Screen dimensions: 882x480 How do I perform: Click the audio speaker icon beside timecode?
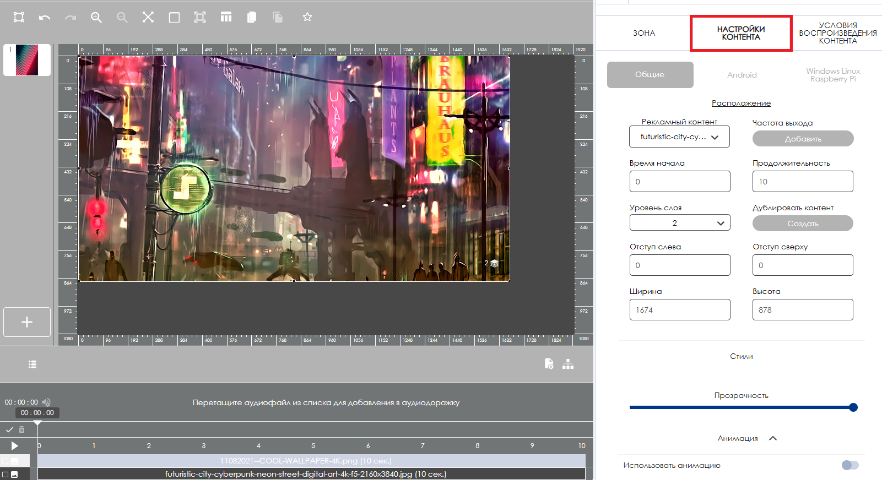click(46, 402)
